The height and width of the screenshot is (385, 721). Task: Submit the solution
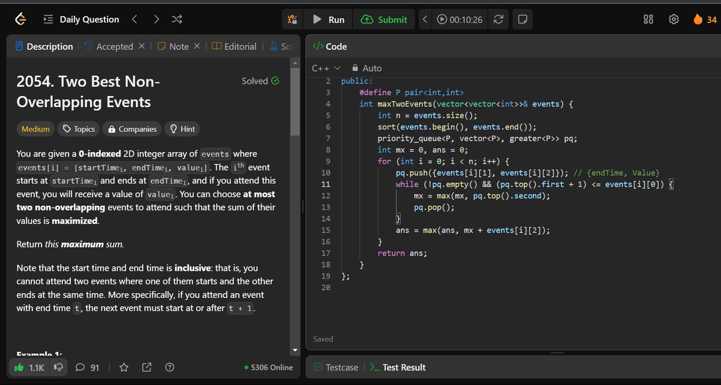(384, 19)
